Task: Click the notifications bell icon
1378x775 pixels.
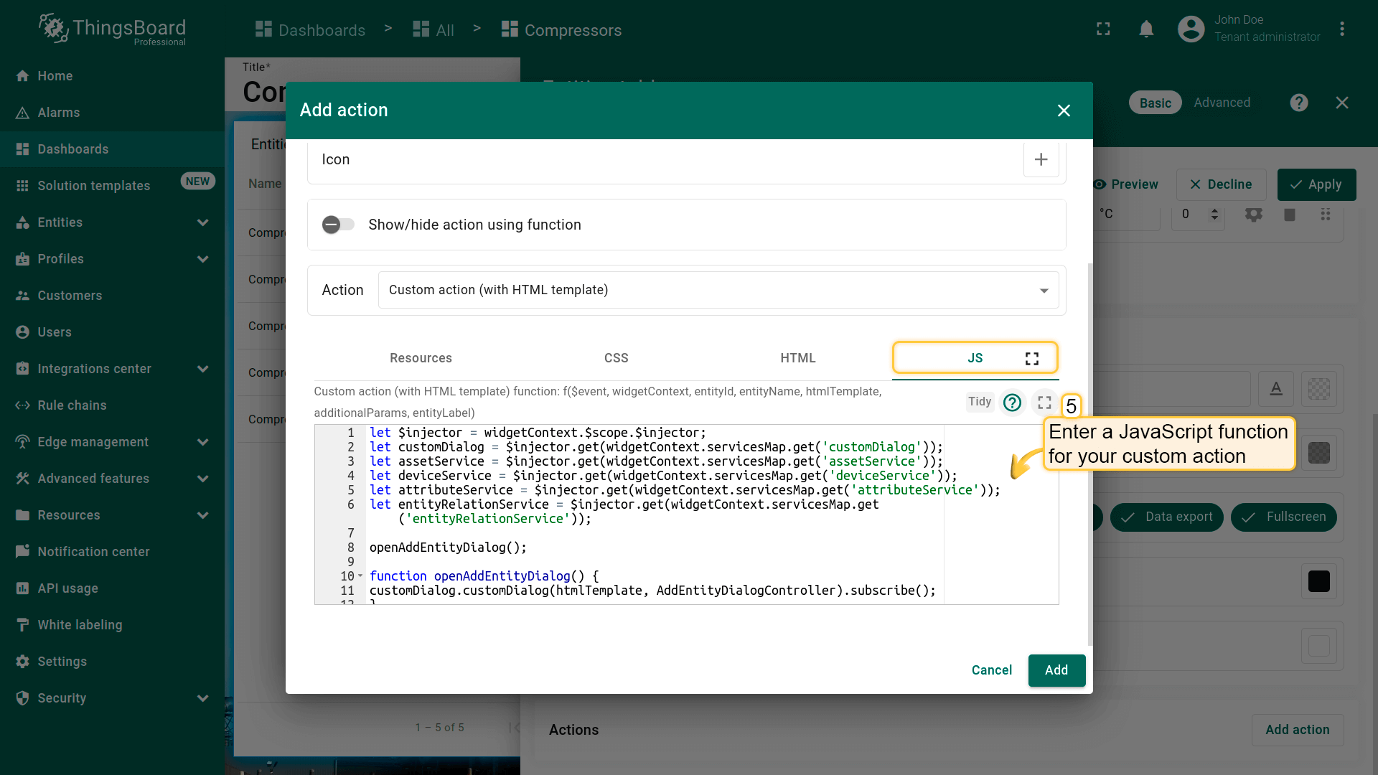Action: (1146, 29)
